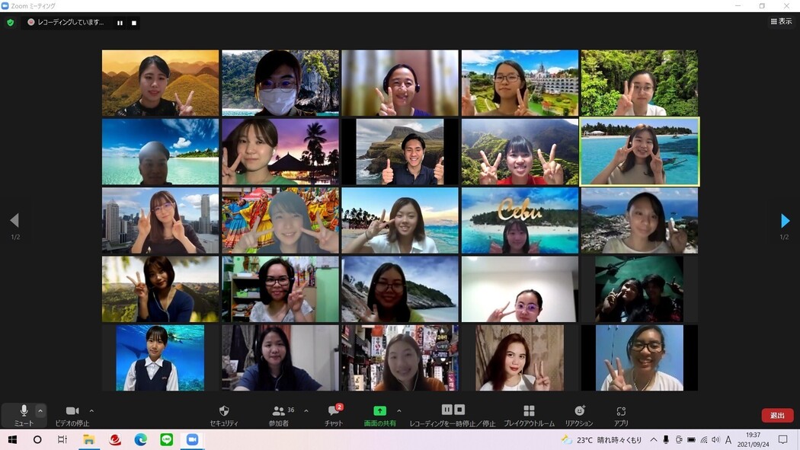Image resolution: width=800 pixels, height=450 pixels.
Task: Open the Reactions (リアクション) smiley icon
Action: click(579, 411)
